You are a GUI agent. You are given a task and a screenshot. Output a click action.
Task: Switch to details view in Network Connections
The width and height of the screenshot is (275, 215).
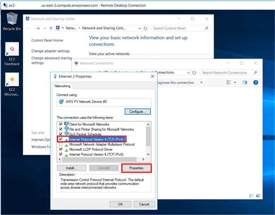pyautogui.click(x=251, y=196)
